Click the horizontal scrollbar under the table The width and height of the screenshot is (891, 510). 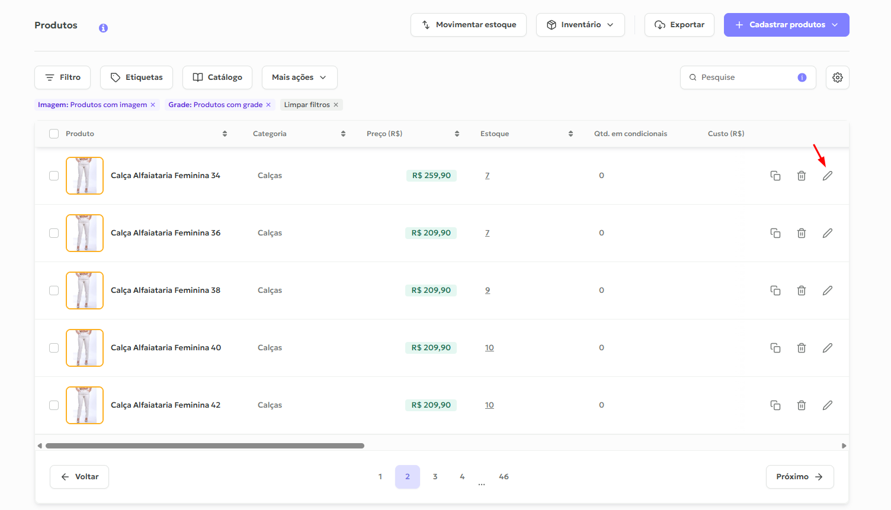click(x=204, y=446)
